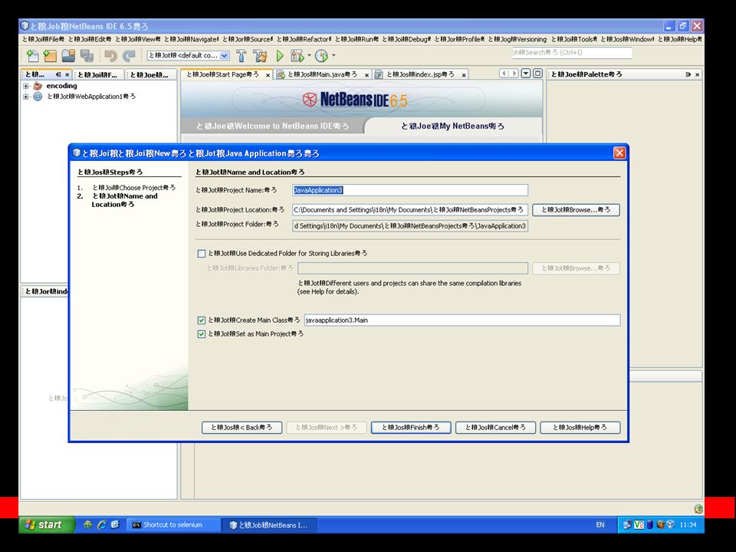This screenshot has height=552, width=736.
Task: Click the main class name field
Action: pos(462,320)
